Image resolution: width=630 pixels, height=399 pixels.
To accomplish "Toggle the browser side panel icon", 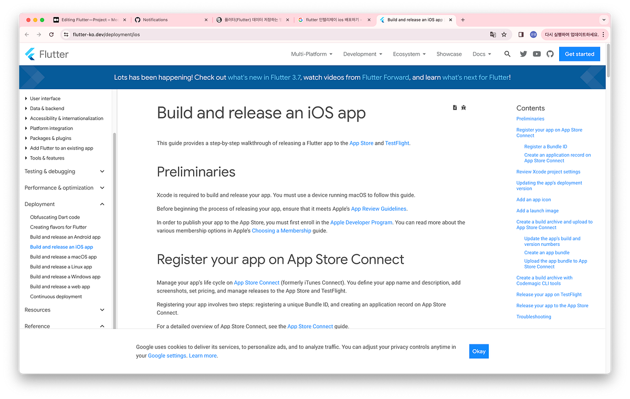I will (x=521, y=35).
